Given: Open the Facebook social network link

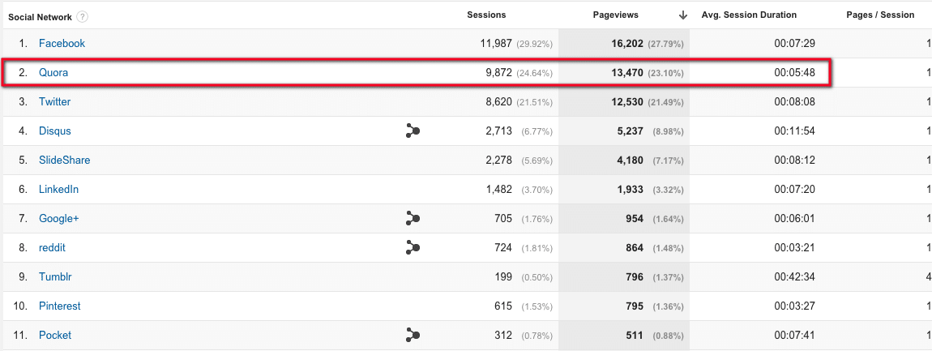Looking at the screenshot, I should tap(62, 43).
